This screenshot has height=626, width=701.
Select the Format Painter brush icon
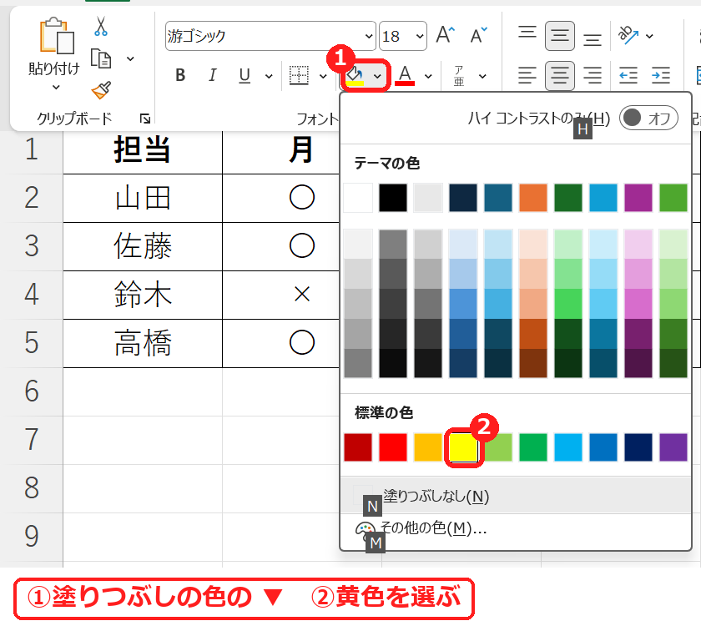coord(101,90)
